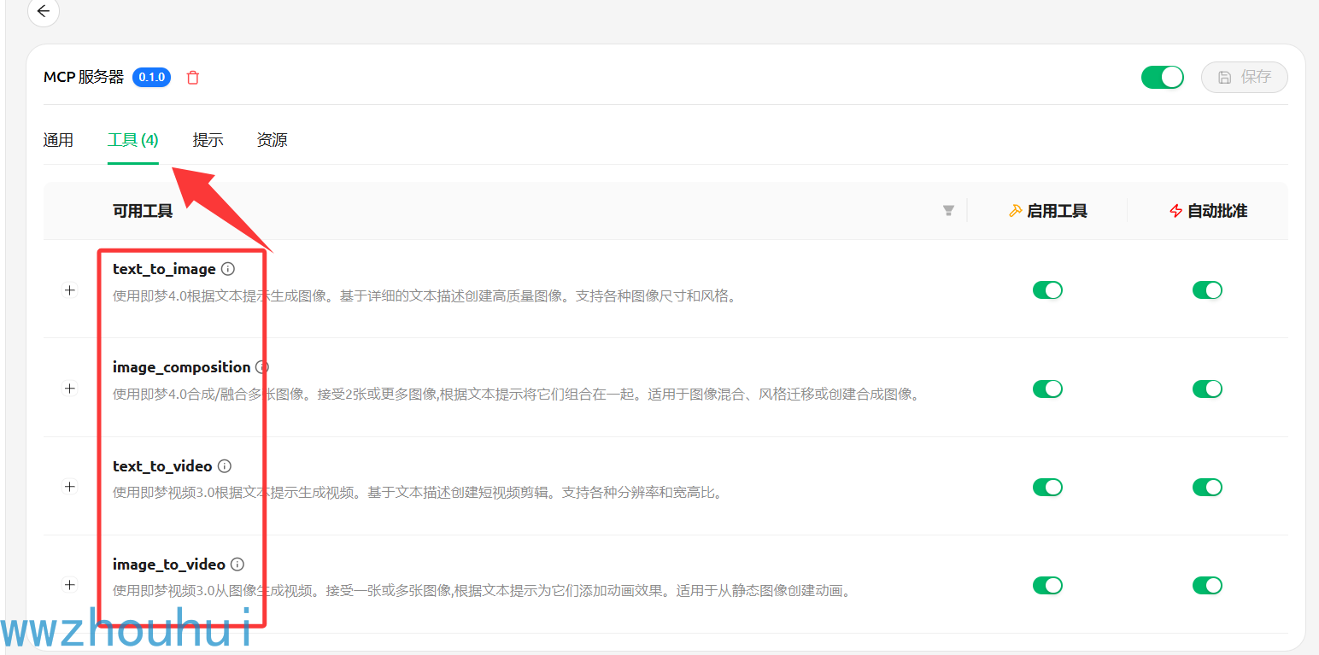Expand the image_composition row

pos(70,389)
